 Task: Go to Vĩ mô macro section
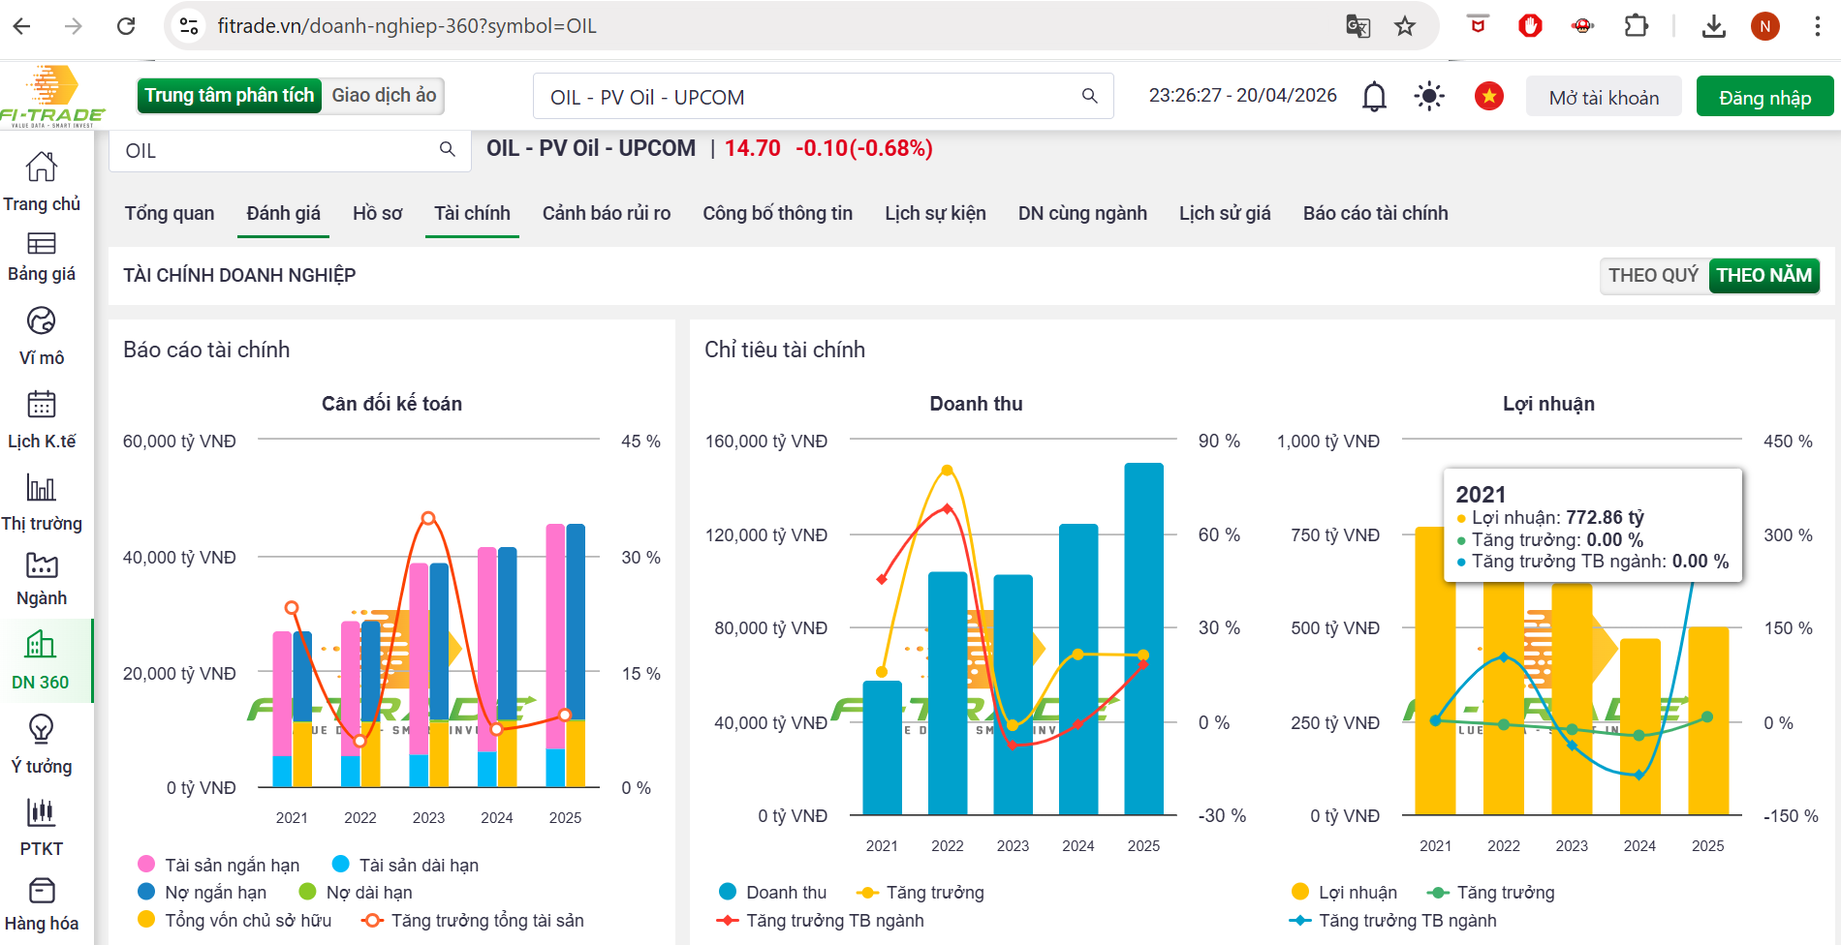41,321
